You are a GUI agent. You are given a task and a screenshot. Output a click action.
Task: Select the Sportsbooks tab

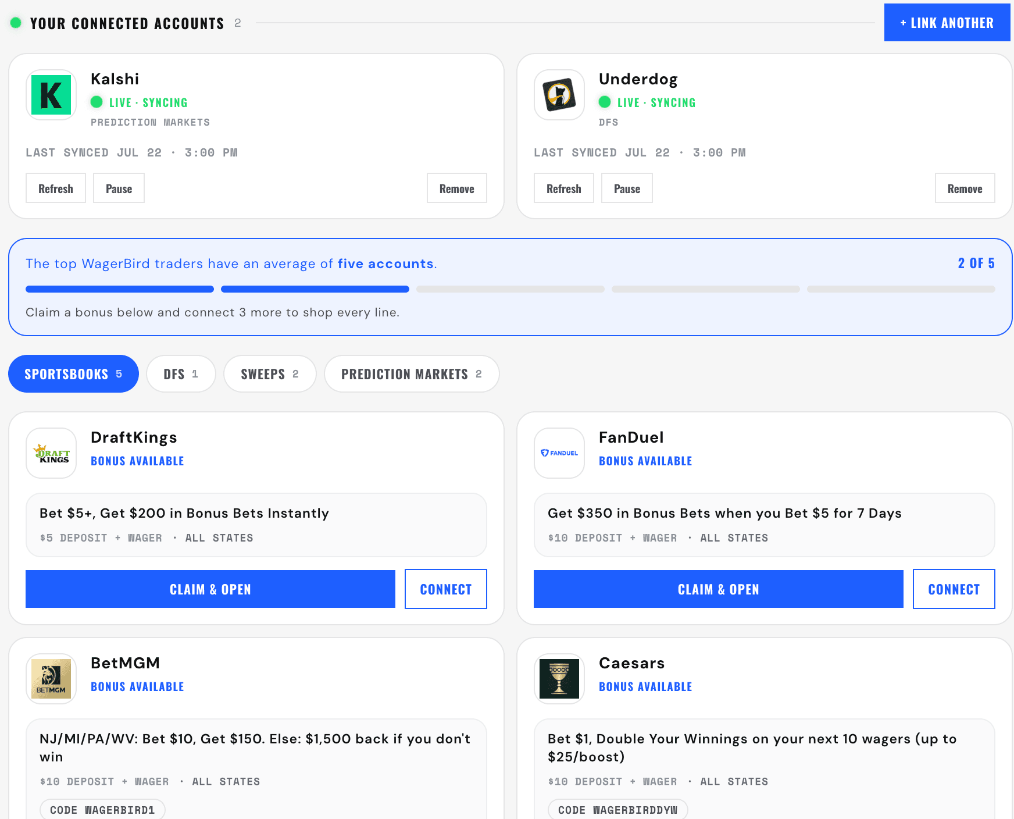(73, 373)
